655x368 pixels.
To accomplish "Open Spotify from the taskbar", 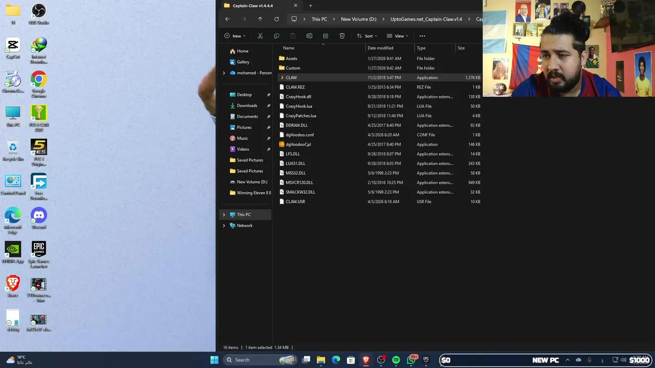I will click(396, 360).
